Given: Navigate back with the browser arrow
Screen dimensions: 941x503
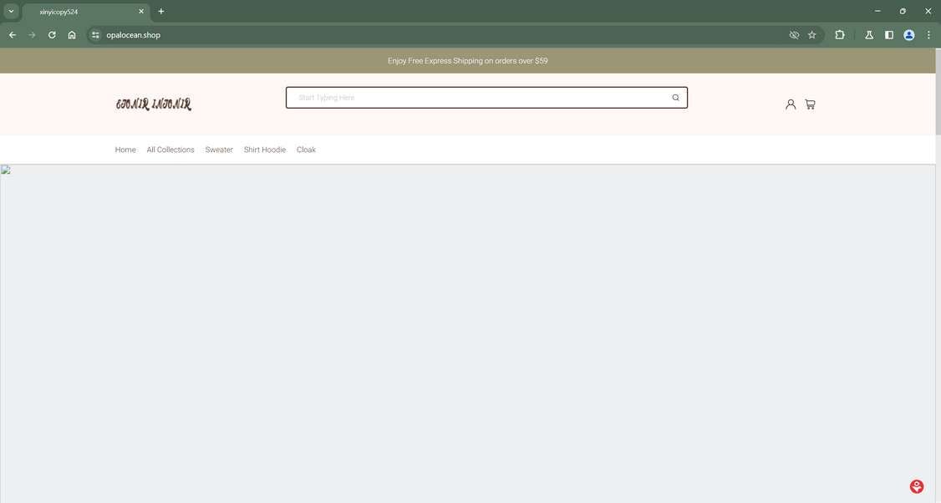Looking at the screenshot, I should (x=12, y=34).
